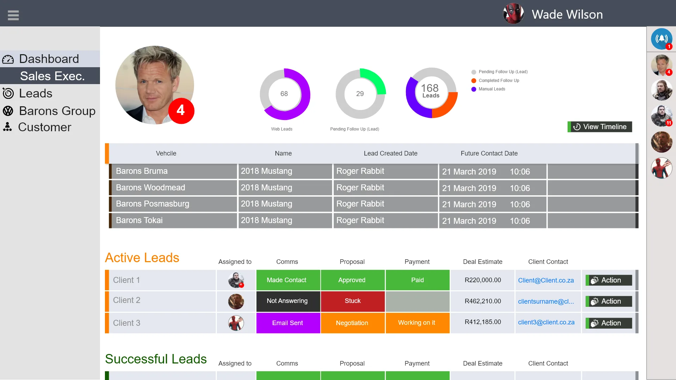Click the Approved proposal cell
Image resolution: width=676 pixels, height=380 pixels.
352,280
